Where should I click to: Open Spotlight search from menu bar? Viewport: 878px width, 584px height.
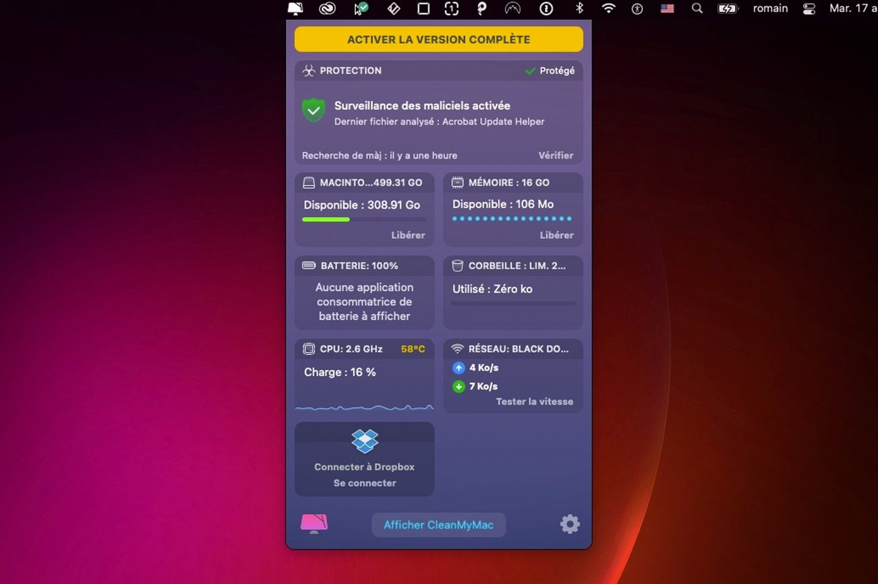(696, 9)
